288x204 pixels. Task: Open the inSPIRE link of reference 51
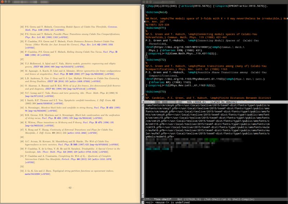(x=30, y=163)
